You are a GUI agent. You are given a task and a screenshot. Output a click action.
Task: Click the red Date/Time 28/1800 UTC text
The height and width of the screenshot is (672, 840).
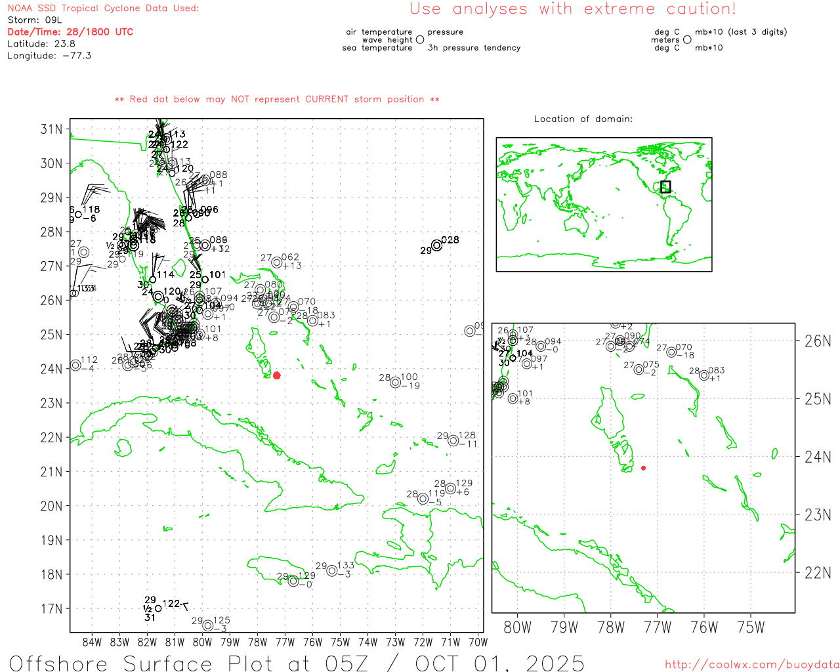70,31
